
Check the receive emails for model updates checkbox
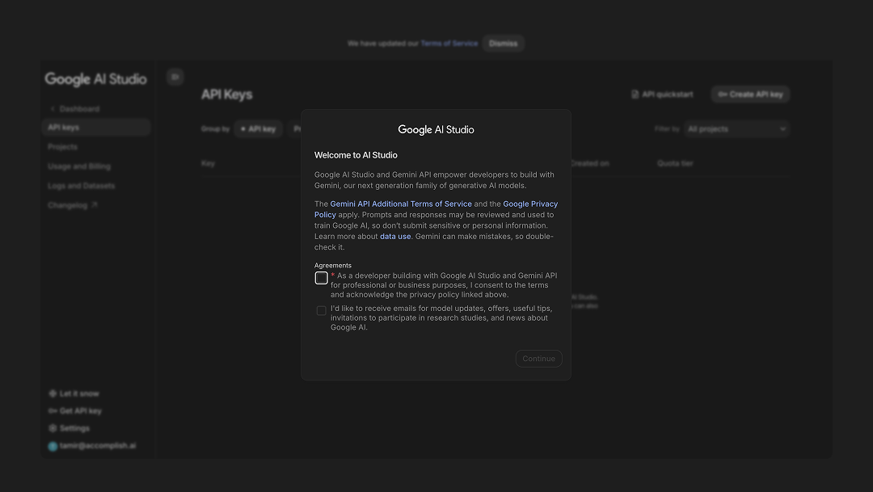point(321,310)
